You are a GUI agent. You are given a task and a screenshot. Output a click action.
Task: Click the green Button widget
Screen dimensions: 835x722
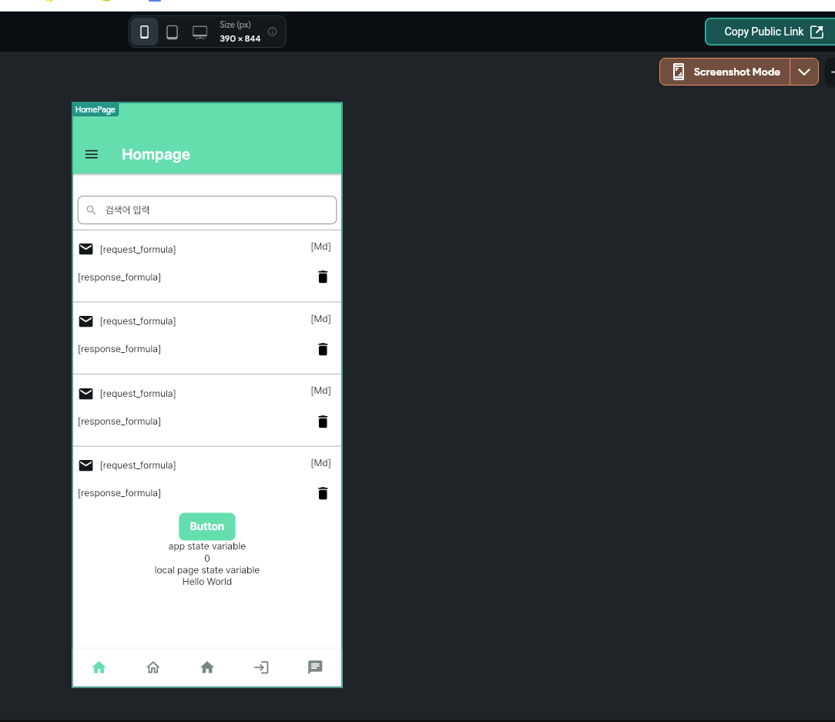pyautogui.click(x=207, y=526)
